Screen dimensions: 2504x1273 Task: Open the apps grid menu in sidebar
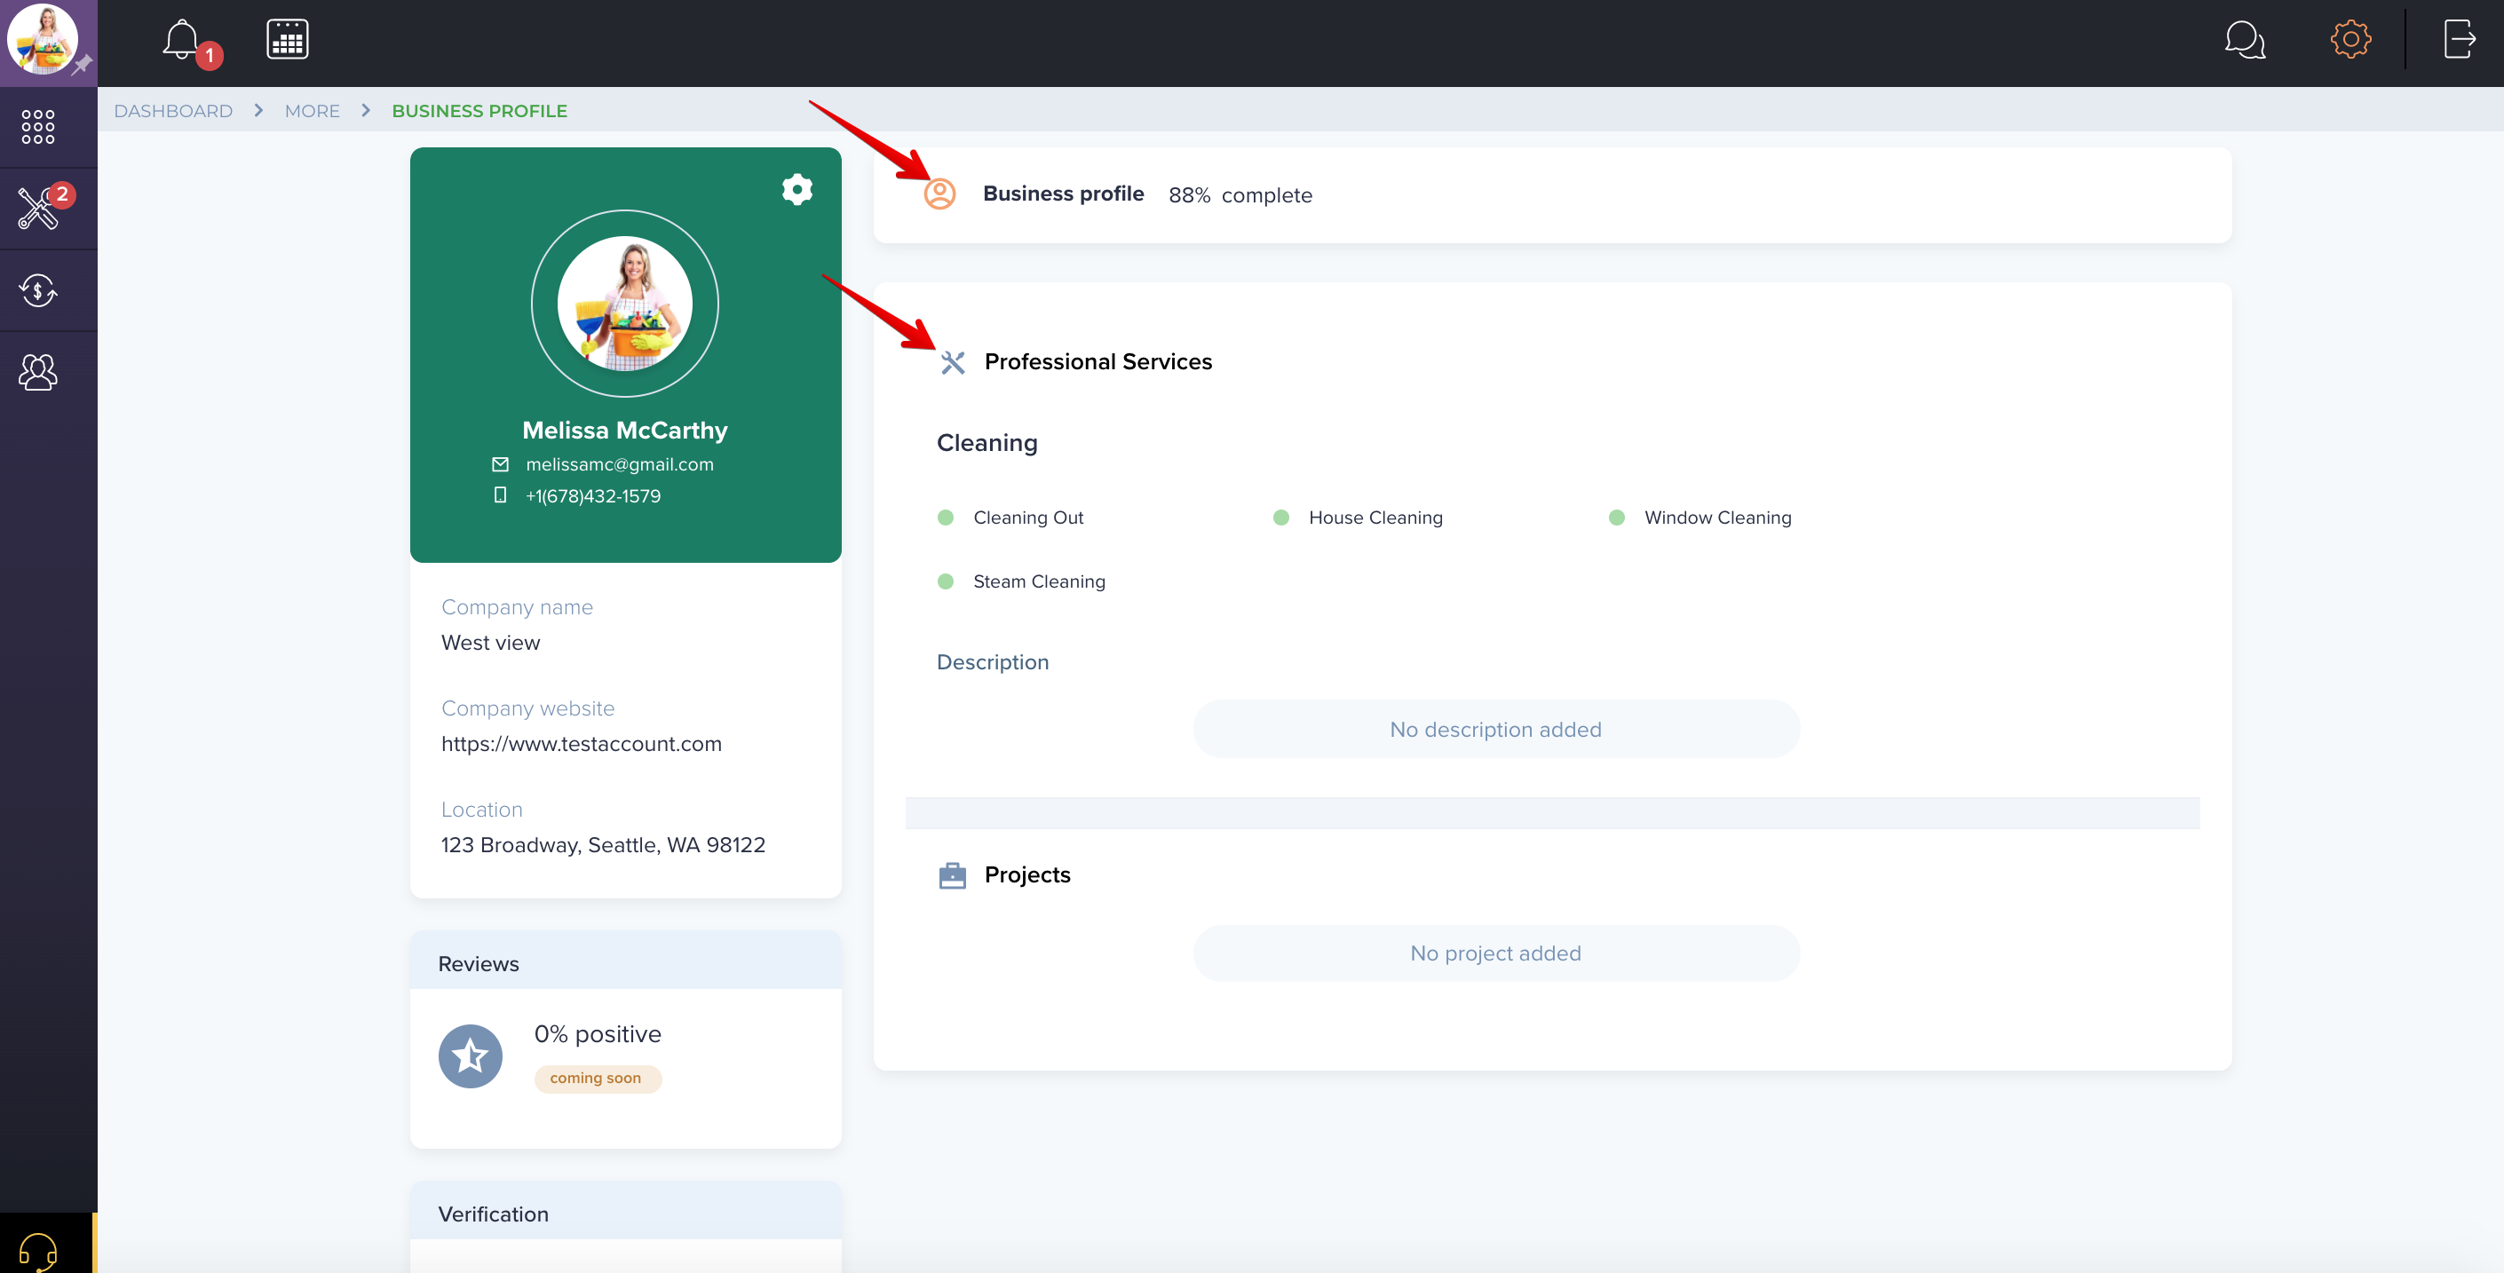(x=38, y=126)
